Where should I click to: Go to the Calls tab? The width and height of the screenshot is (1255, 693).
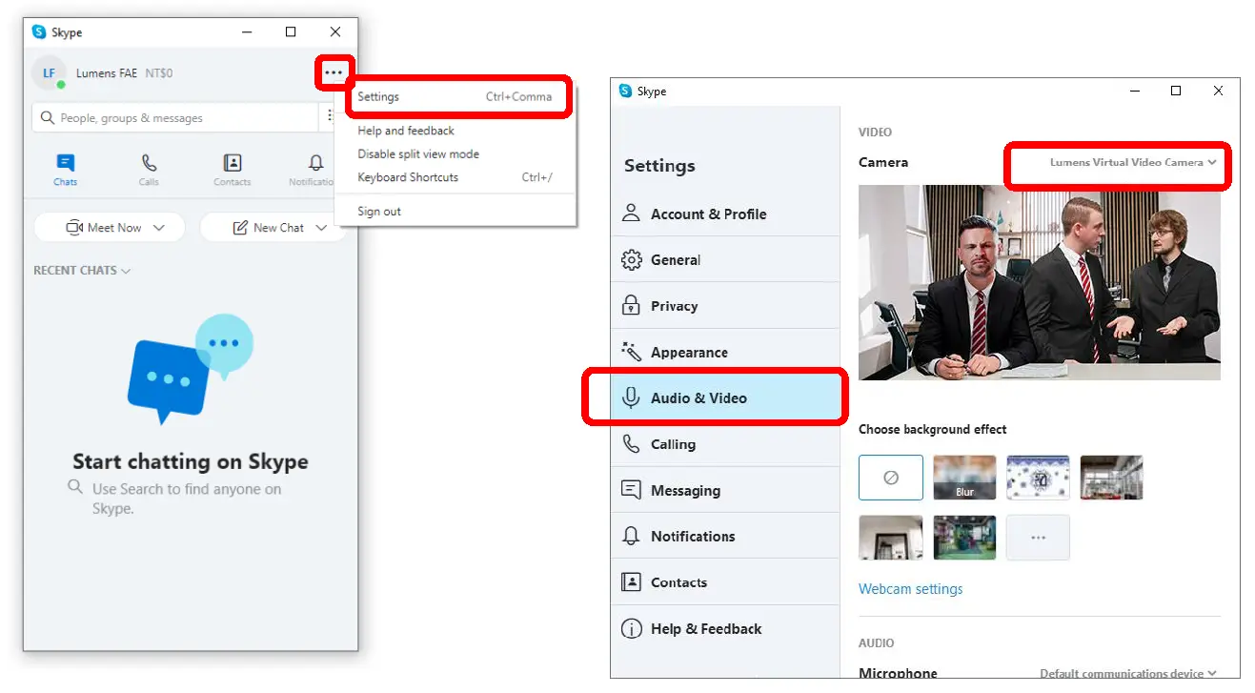149,170
